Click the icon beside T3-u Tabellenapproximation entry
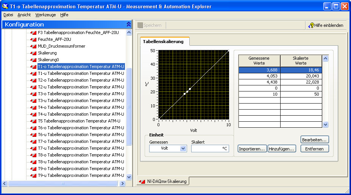 pos(33,101)
